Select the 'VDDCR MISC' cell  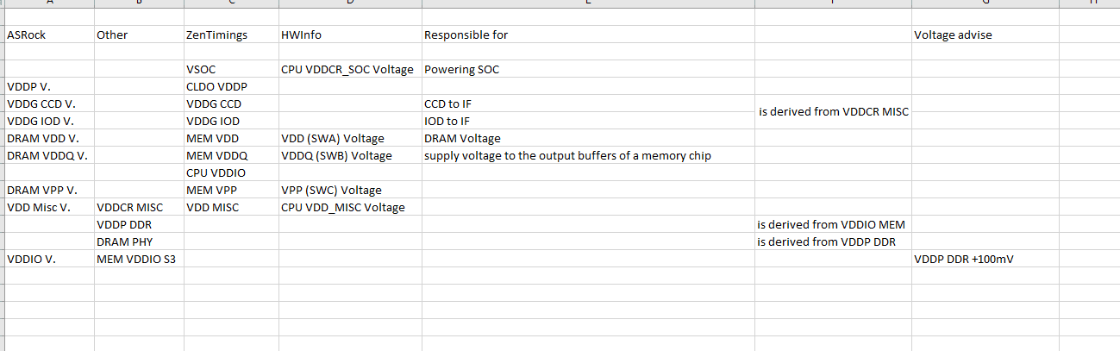(x=139, y=207)
